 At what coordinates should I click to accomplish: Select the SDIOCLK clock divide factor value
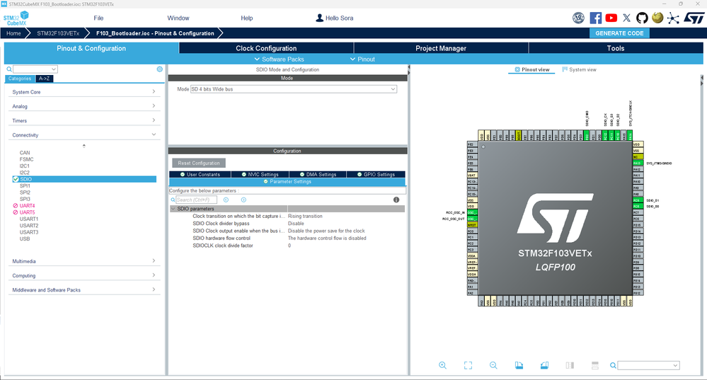(289, 246)
